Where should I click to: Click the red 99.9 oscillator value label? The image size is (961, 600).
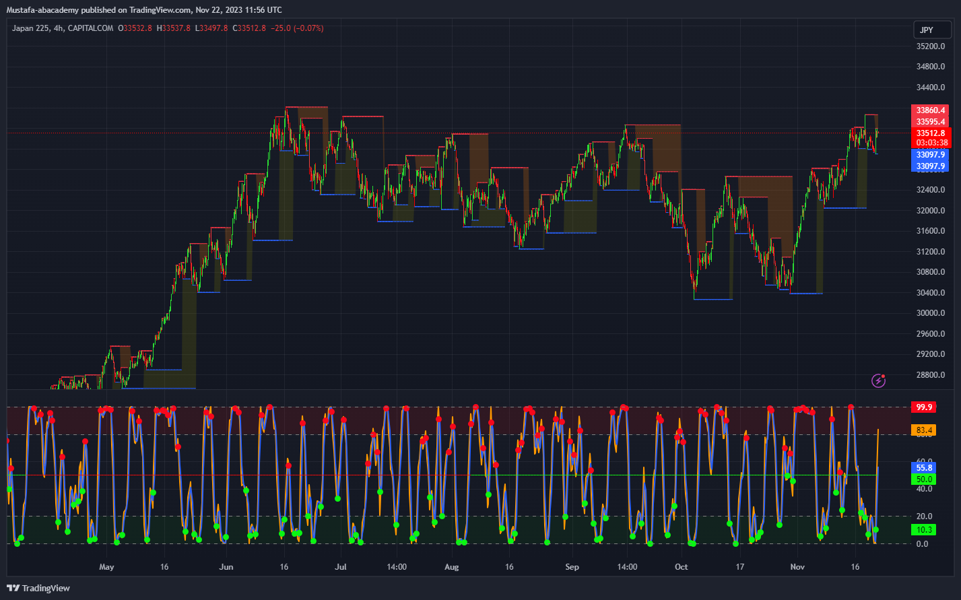tap(923, 407)
